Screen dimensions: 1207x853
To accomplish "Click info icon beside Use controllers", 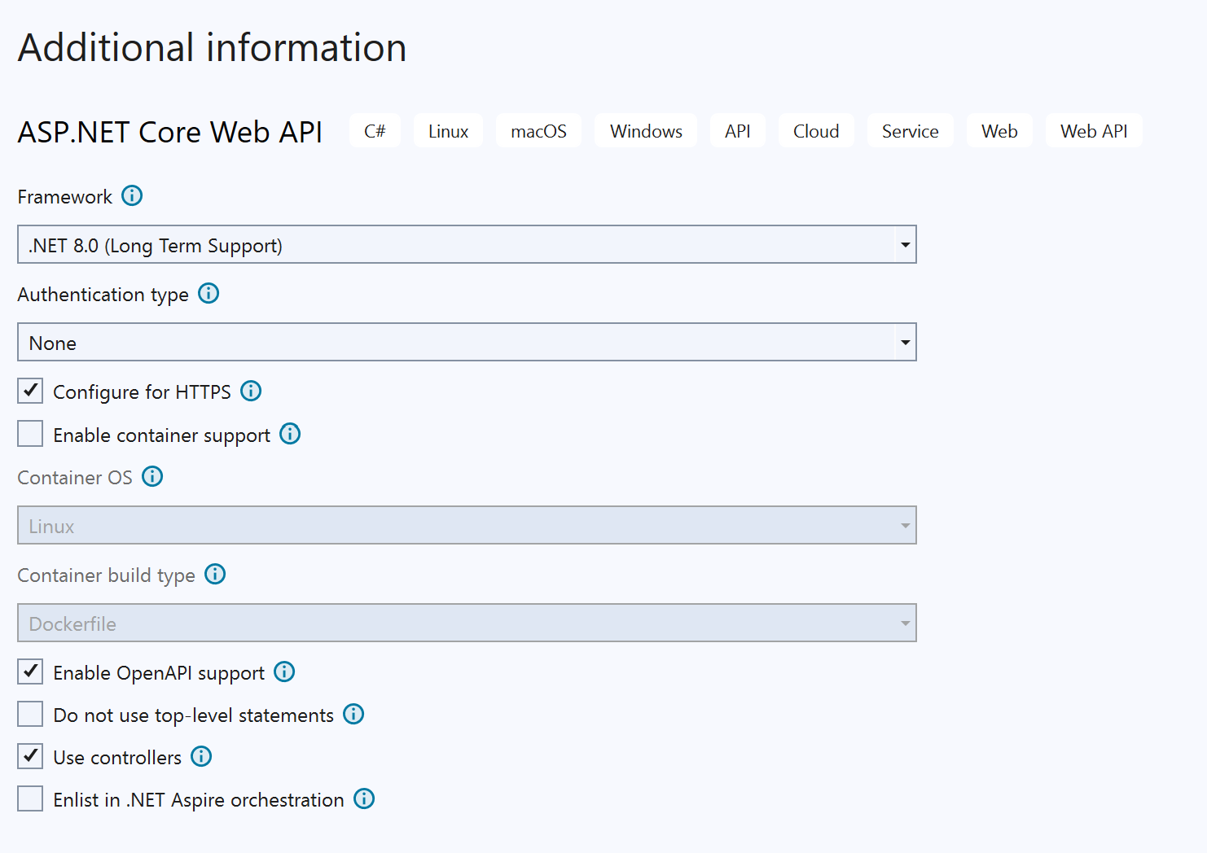I will [x=201, y=757].
